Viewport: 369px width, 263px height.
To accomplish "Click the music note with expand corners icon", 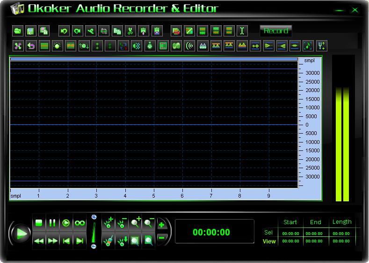I will pyautogui.click(x=308, y=46).
